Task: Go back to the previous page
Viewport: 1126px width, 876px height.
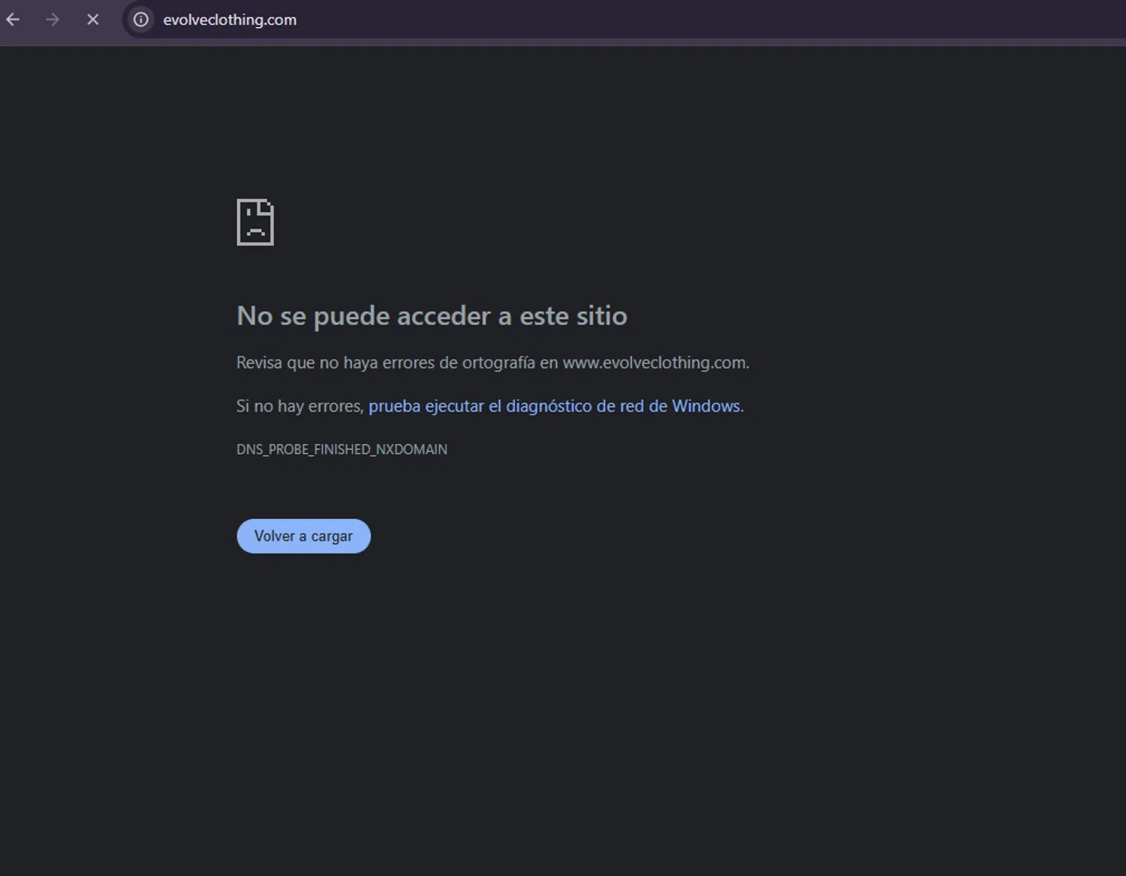Action: 13,19
